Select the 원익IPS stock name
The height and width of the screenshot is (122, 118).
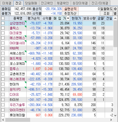(15, 89)
